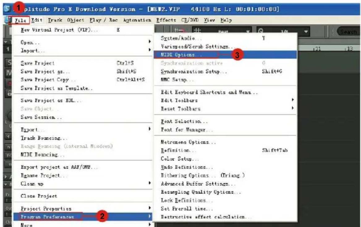Open the Object menu

click(x=75, y=20)
